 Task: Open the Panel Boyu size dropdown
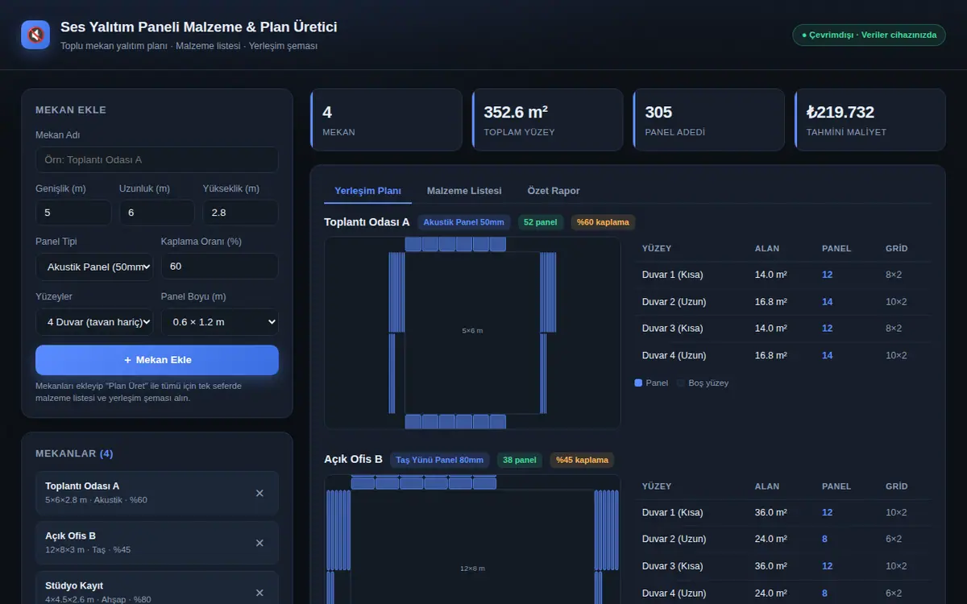pyautogui.click(x=220, y=322)
